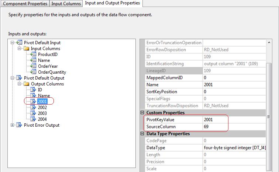Collapse the Pivot Default Input node
The image size is (279, 172).
pos(13,43)
